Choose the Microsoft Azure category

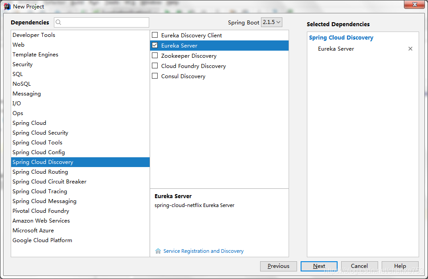pyautogui.click(x=80, y=231)
